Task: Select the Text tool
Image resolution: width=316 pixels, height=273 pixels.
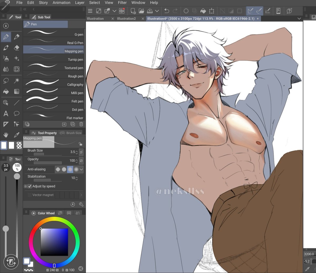Action: pos(6,114)
